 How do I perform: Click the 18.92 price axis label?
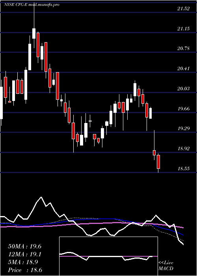pyautogui.click(x=184, y=149)
